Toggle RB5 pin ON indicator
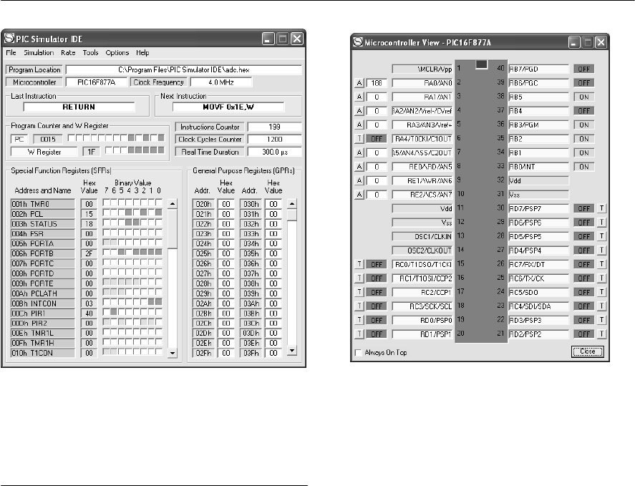635x486 pixels. [x=584, y=97]
